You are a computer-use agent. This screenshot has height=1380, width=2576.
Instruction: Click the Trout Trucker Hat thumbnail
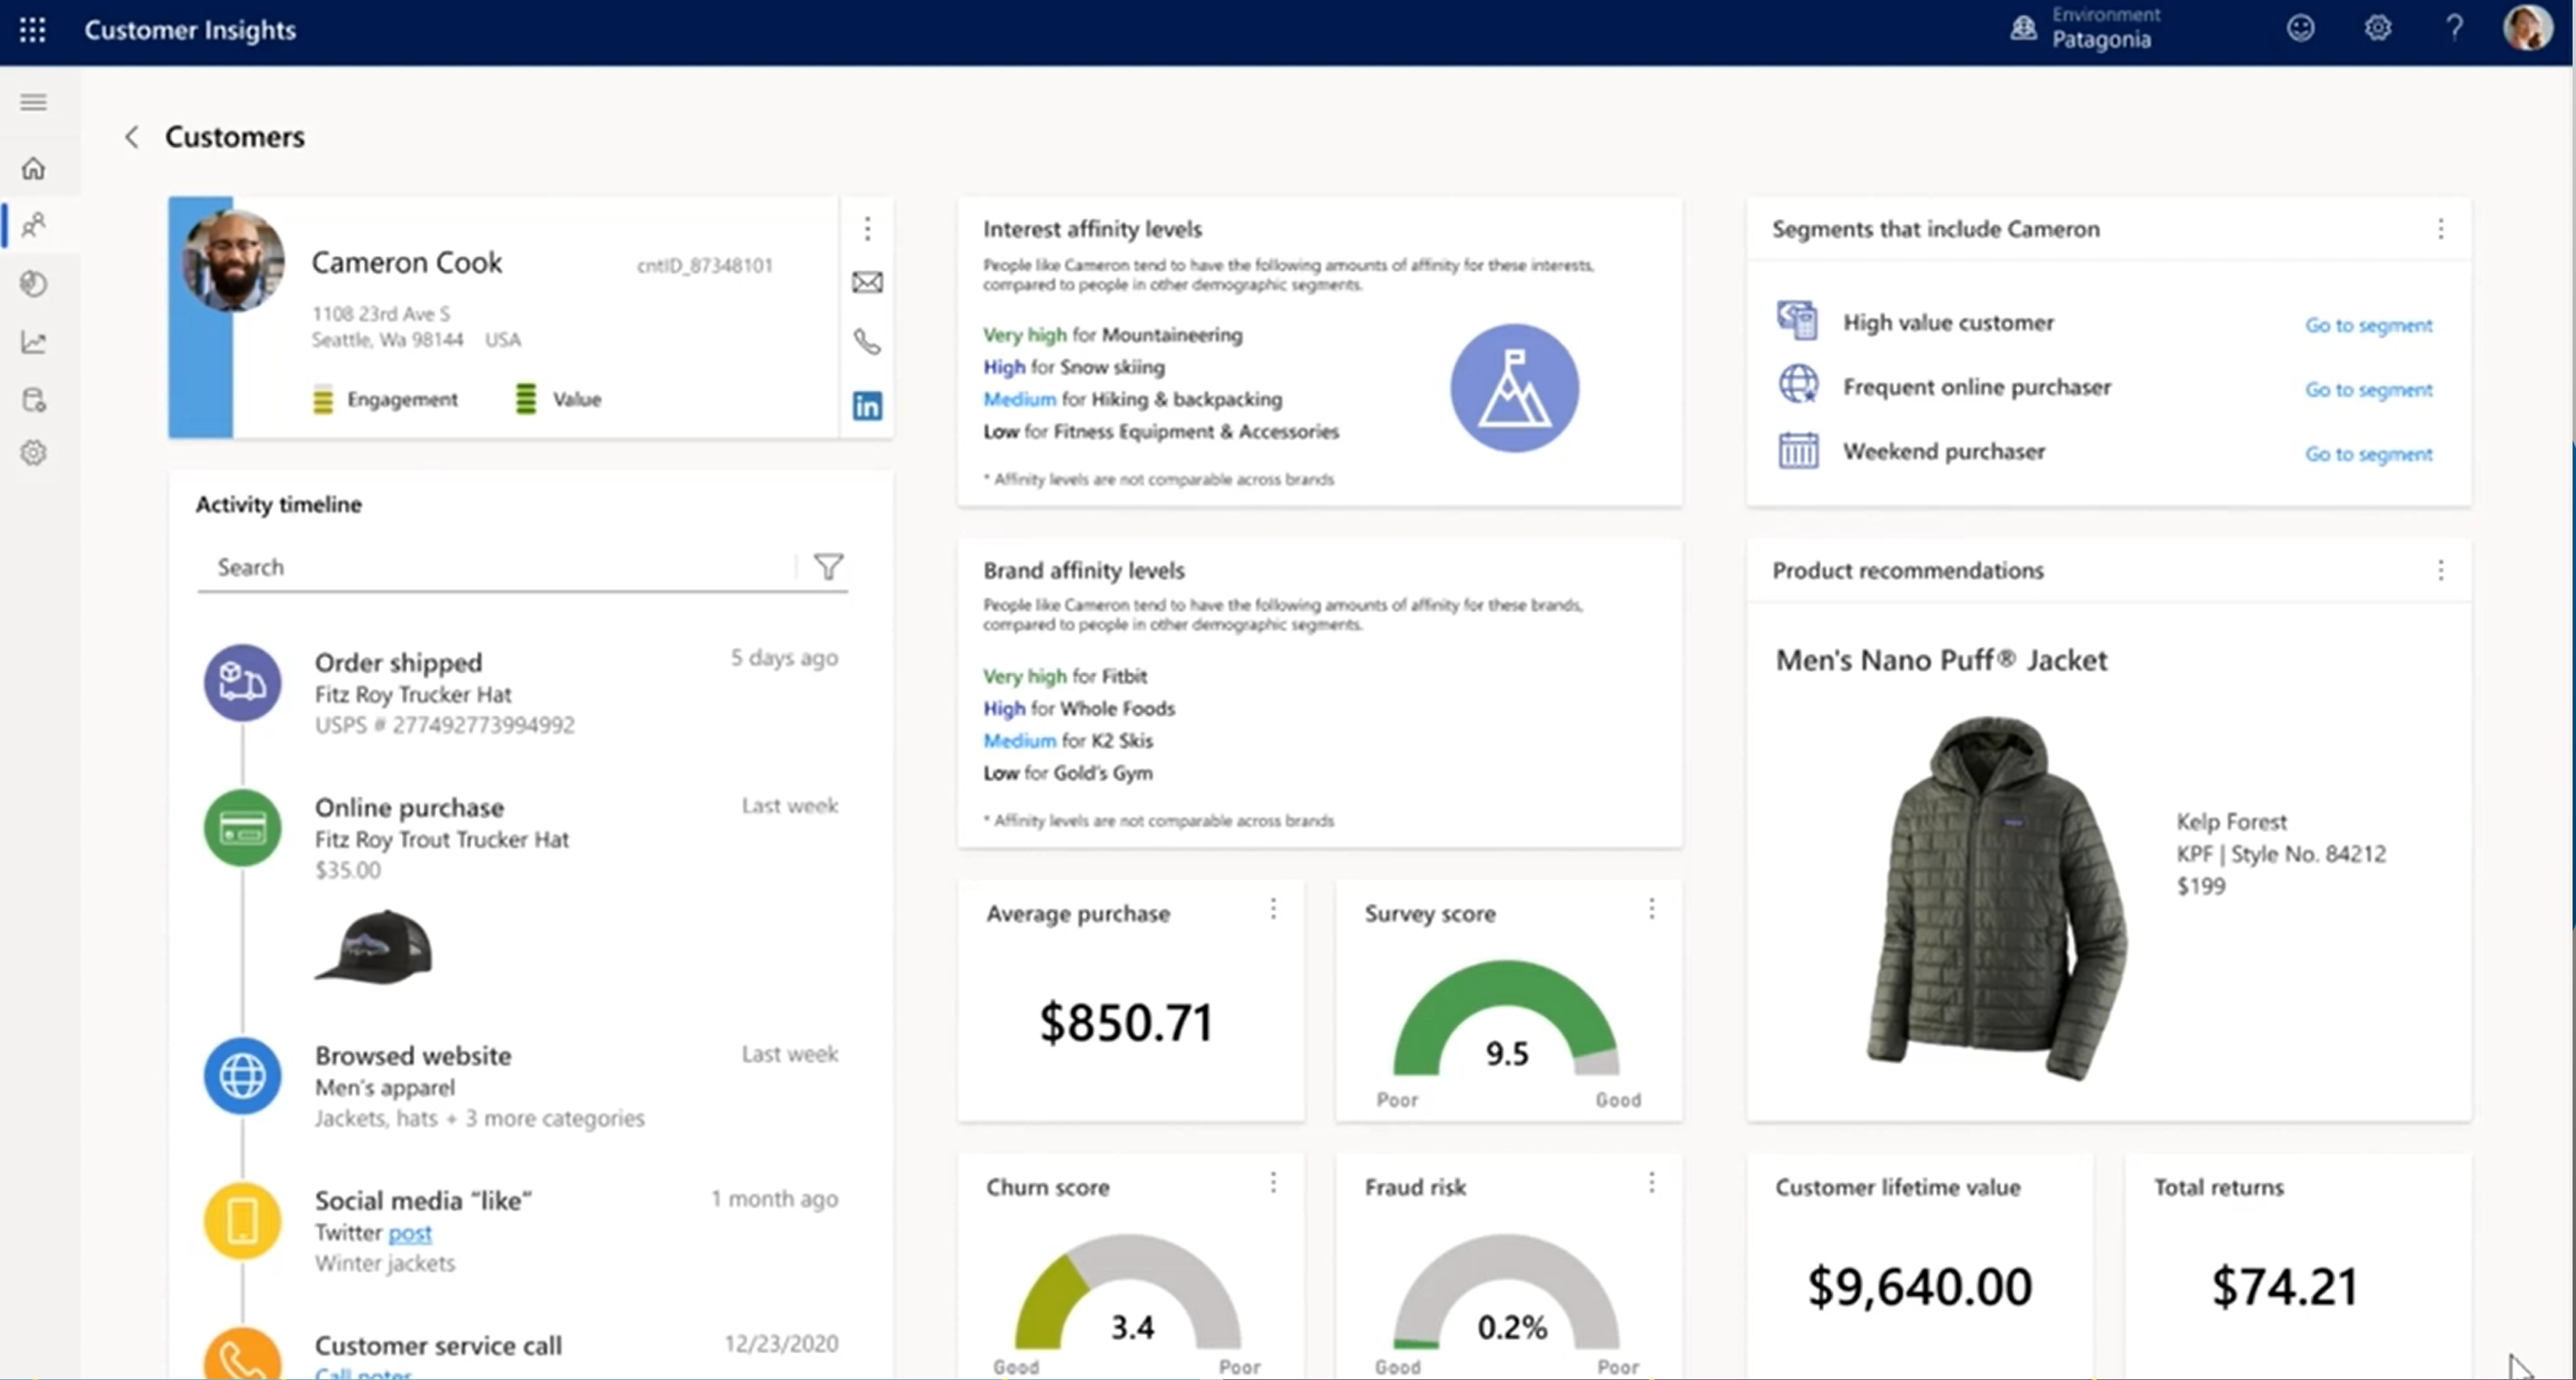click(374, 946)
